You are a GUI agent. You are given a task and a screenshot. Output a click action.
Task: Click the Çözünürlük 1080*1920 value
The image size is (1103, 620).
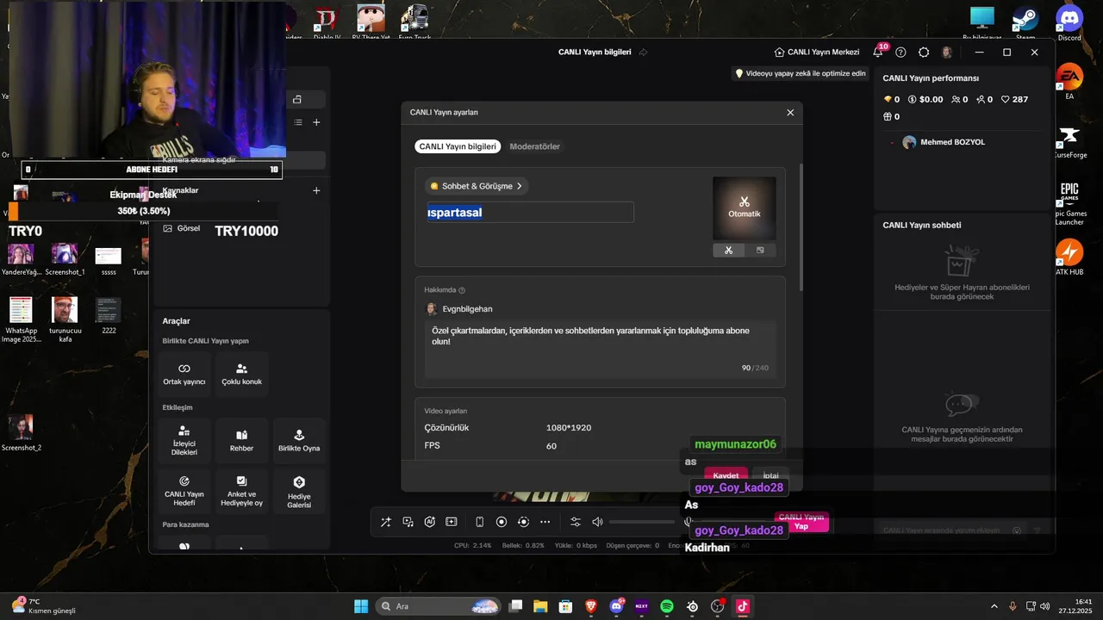pos(569,428)
